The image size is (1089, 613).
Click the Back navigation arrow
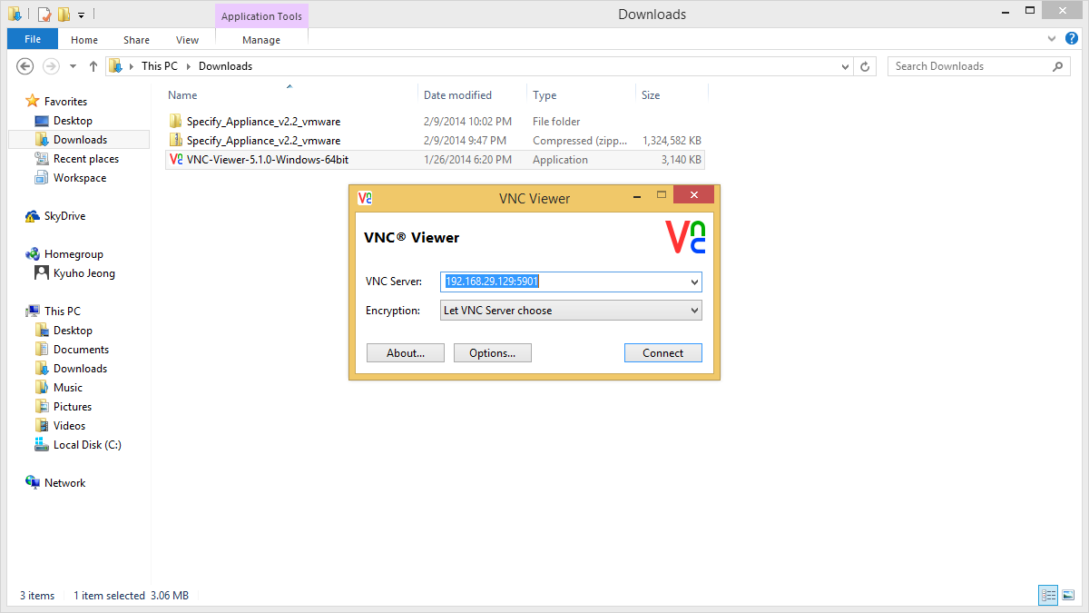tap(25, 66)
